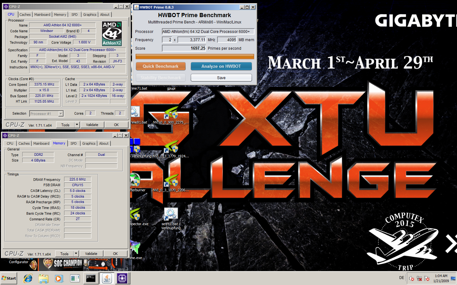The width and height of the screenshot is (457, 285).
Task: Open the Processor #1 selection combo box
Action: [x=46, y=114]
